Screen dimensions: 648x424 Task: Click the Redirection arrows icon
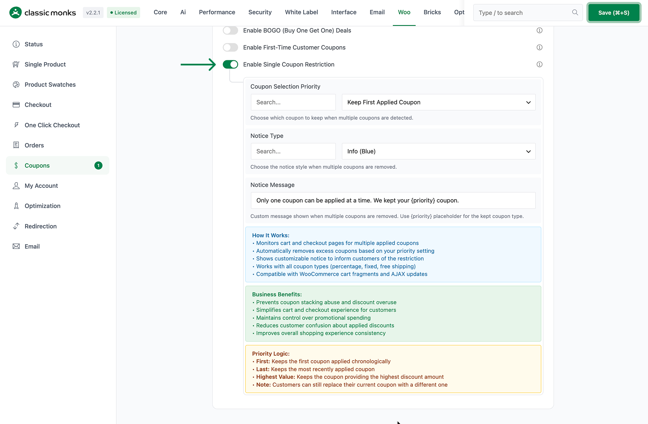16,226
